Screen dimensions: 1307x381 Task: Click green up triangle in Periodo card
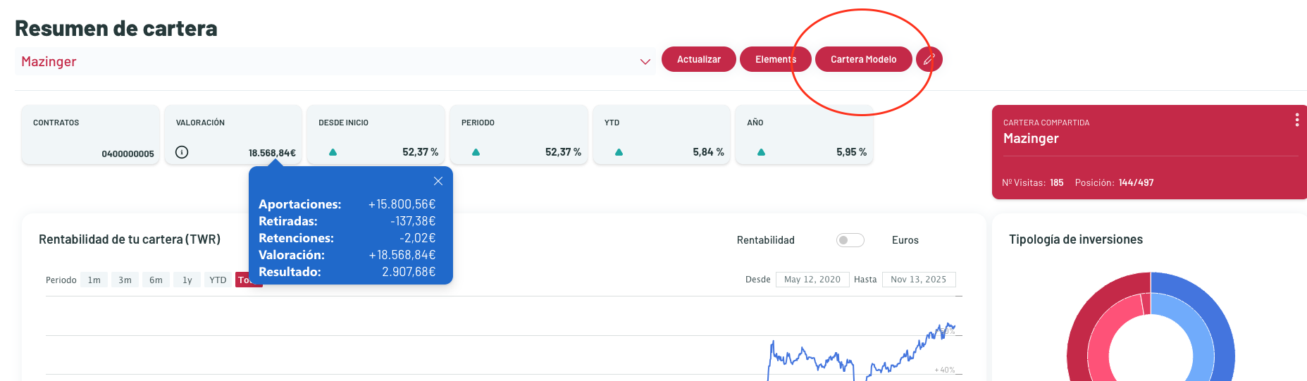[x=476, y=152]
